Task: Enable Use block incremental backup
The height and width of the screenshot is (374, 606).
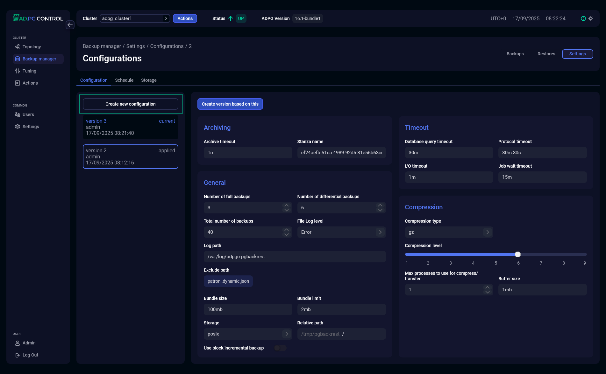Action: 280,348
